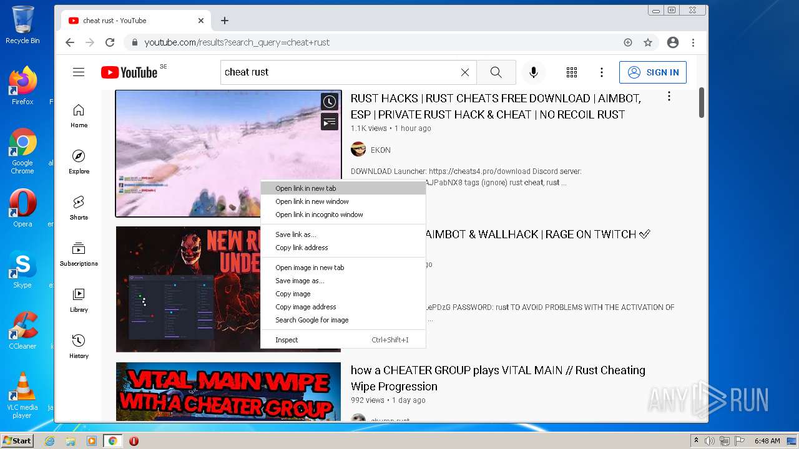Choose 'Copy image address'
The width and height of the screenshot is (799, 449).
click(343, 307)
